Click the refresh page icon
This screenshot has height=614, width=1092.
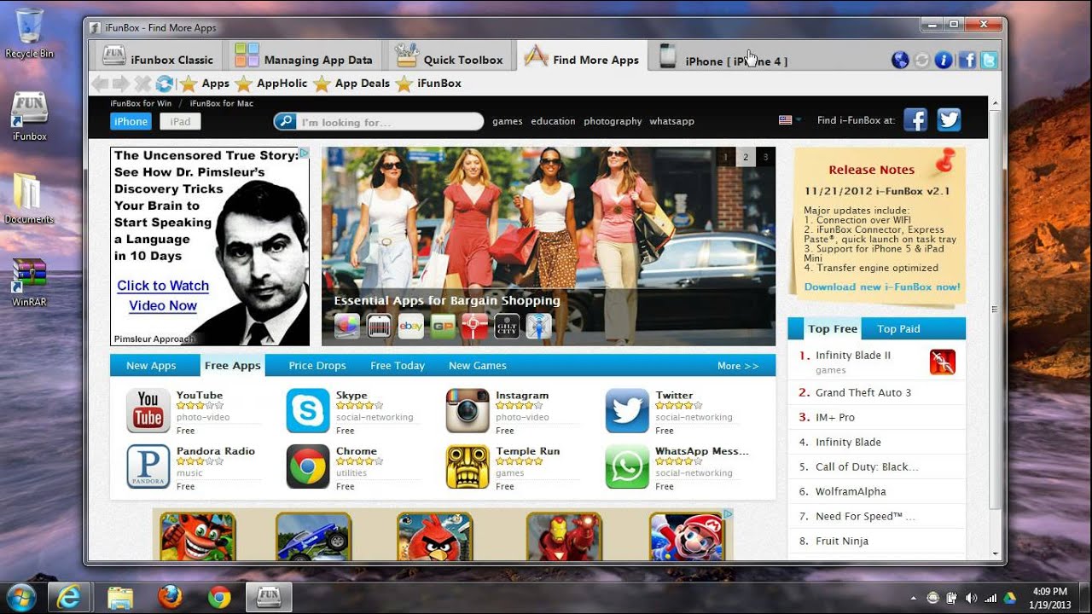tap(164, 84)
